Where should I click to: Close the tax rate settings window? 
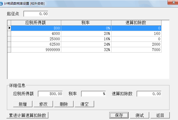172,3
